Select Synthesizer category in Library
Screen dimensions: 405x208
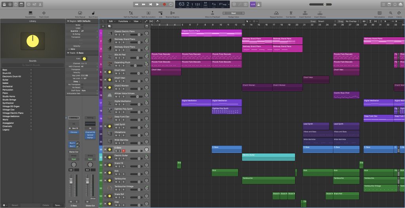(x=8, y=103)
